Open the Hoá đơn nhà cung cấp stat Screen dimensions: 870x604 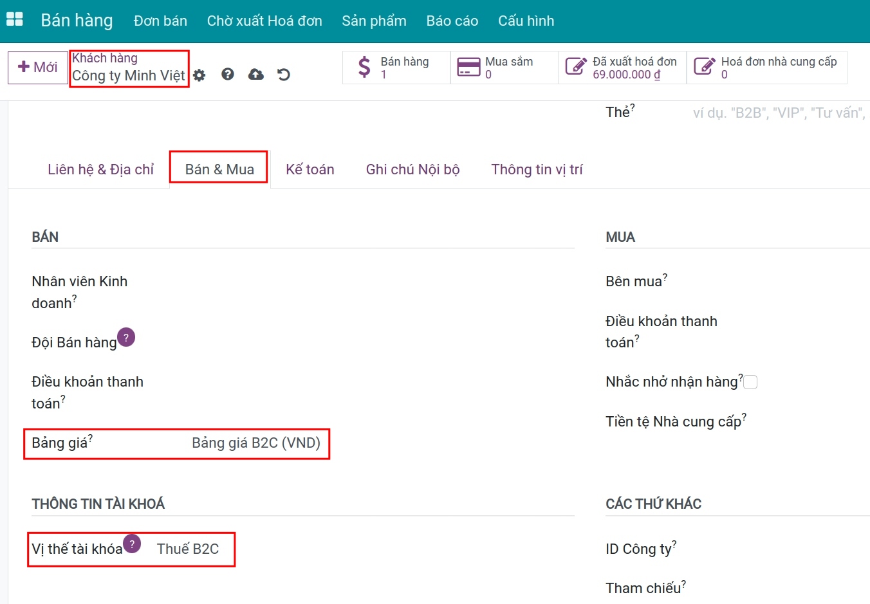767,68
